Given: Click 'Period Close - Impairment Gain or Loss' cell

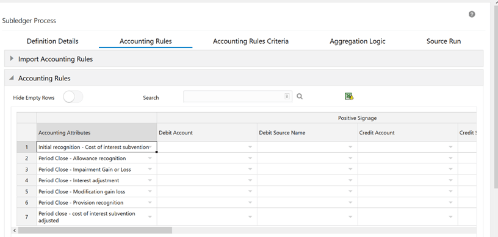Looking at the screenshot, I should tap(96, 169).
